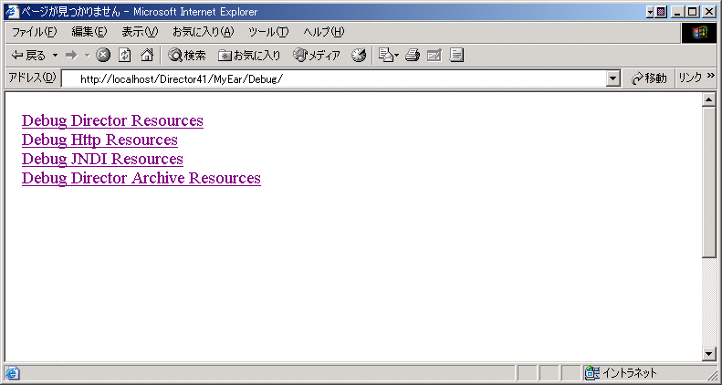Click the edit page toolbar icon
This screenshot has height=385, width=722.
point(434,56)
